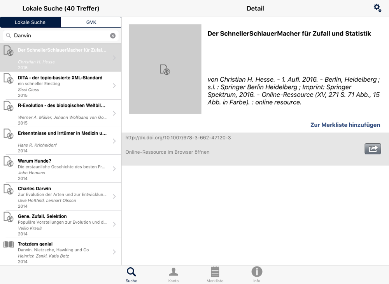Open the Merkliste tab
The image size is (389, 284).
pos(215,275)
